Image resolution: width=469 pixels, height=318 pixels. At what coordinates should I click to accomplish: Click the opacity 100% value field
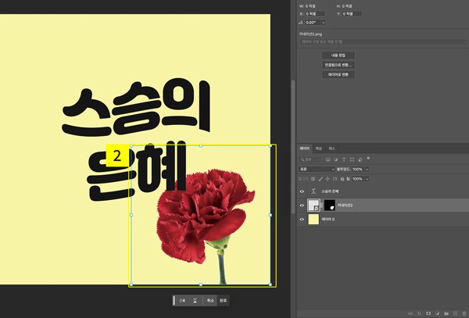pos(357,170)
